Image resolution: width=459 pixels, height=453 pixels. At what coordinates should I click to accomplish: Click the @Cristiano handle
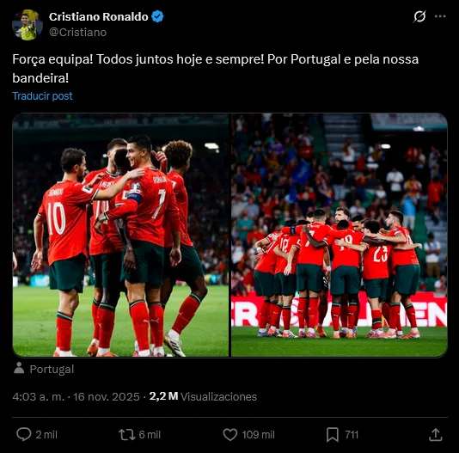pyautogui.click(x=77, y=32)
